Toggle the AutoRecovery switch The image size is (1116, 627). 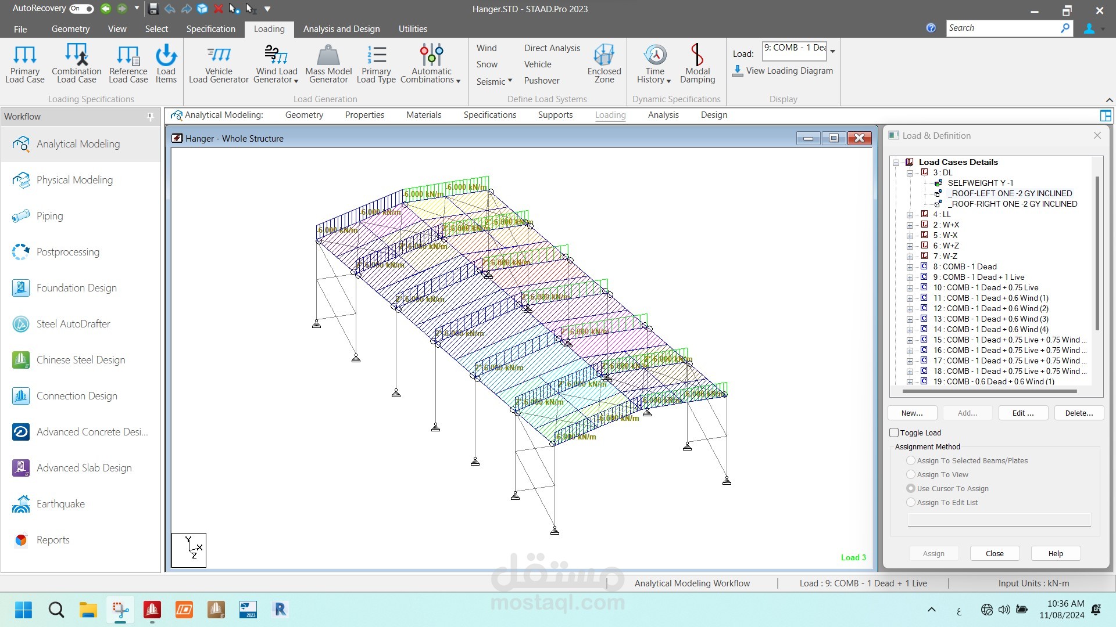(x=81, y=9)
